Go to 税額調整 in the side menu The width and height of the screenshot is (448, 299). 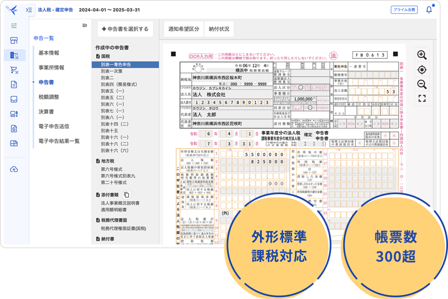point(49,97)
